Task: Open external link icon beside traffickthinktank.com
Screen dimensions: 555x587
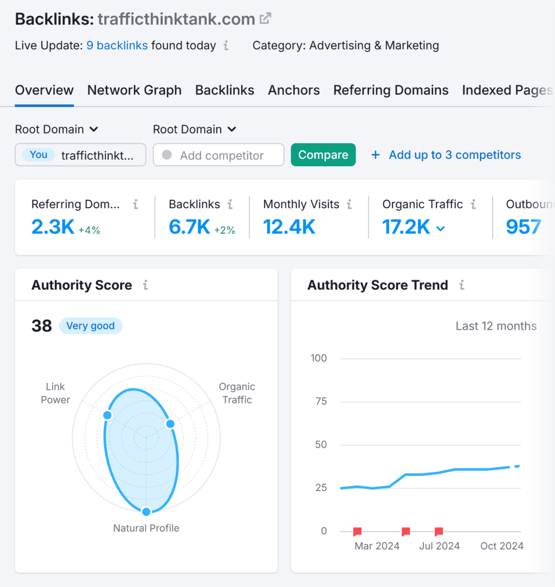Action: coord(265,18)
